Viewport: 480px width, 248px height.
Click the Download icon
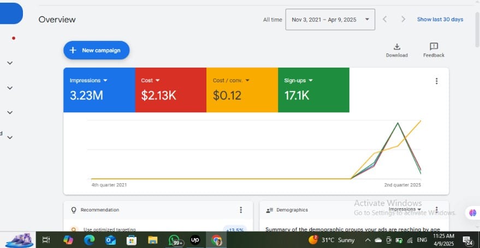click(397, 47)
